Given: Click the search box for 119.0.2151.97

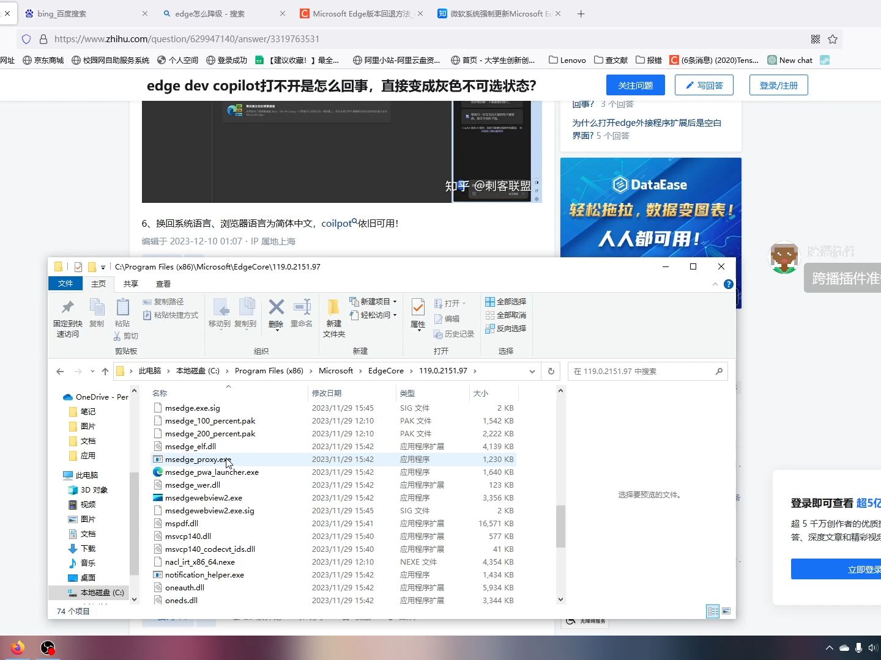Looking at the screenshot, I should 647,372.
